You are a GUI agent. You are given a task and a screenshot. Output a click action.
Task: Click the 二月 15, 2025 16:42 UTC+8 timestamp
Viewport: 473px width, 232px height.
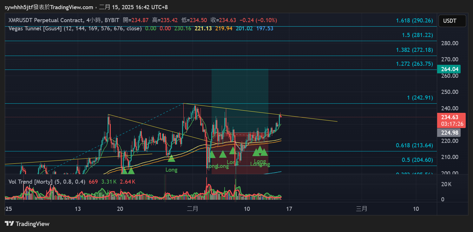point(134,7)
